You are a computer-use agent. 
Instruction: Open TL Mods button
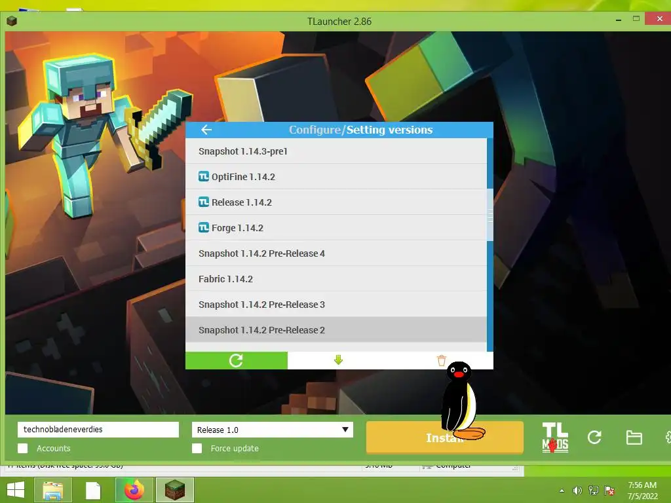pos(555,437)
